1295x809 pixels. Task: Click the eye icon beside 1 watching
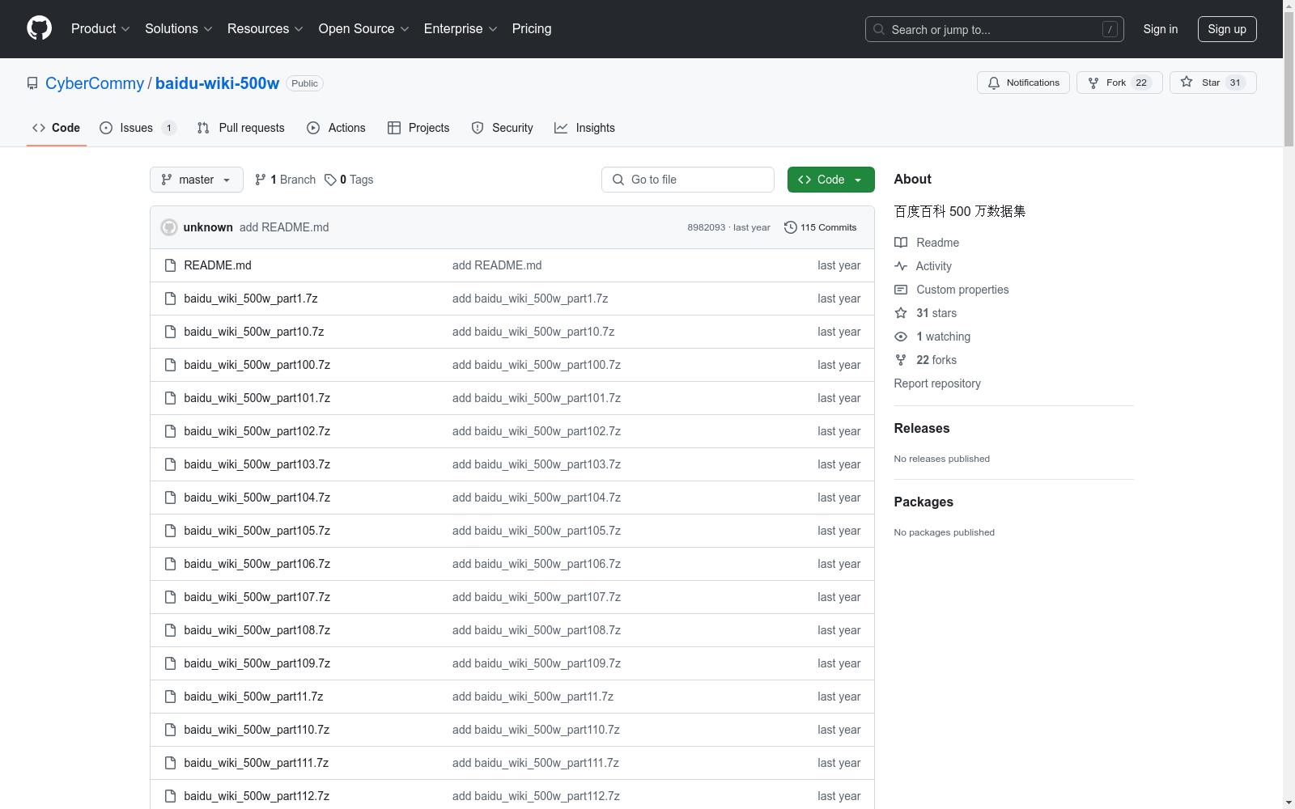click(901, 337)
